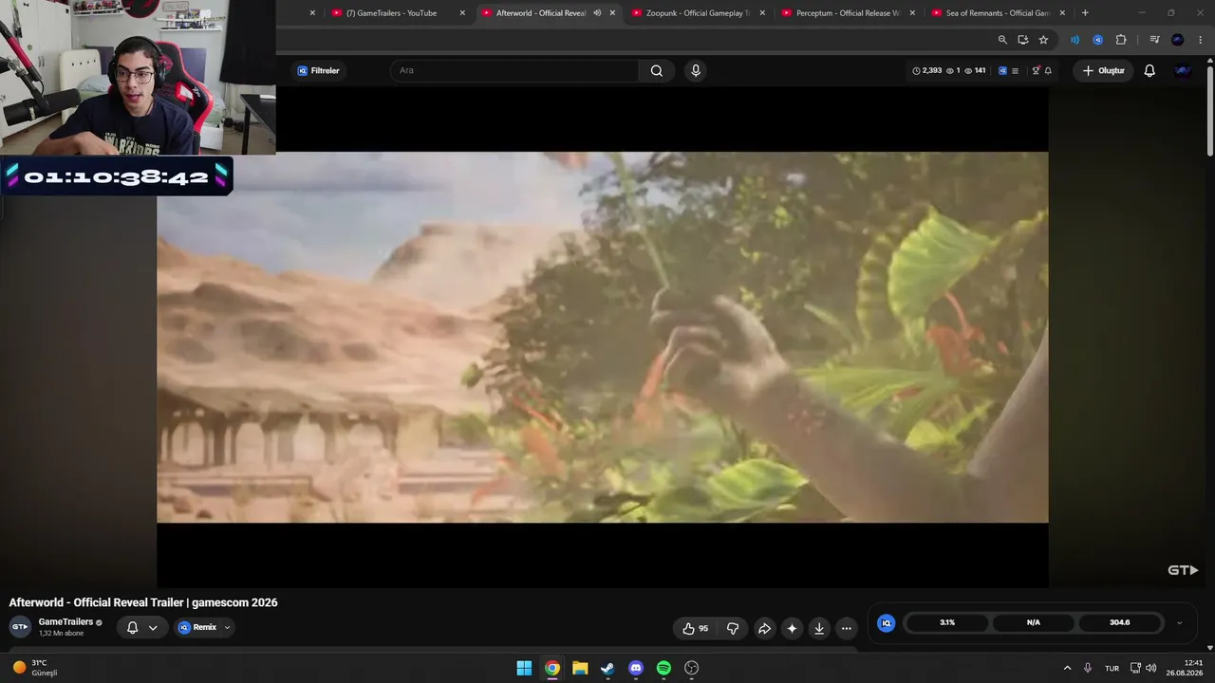Click the 304.6 score pill
This screenshot has width=1215, height=683.
[x=1120, y=622]
